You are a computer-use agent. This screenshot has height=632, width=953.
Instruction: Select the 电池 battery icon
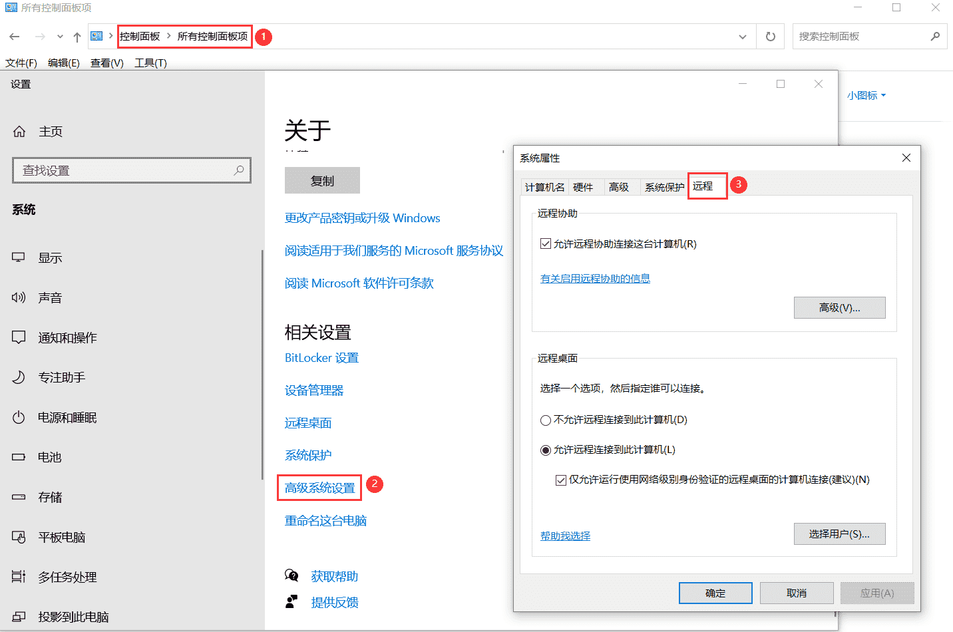pos(19,457)
